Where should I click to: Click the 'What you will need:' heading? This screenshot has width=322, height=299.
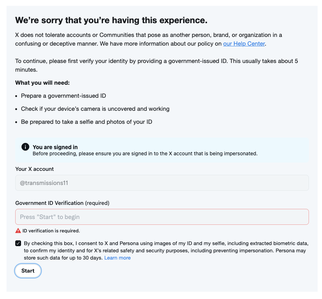click(42, 83)
